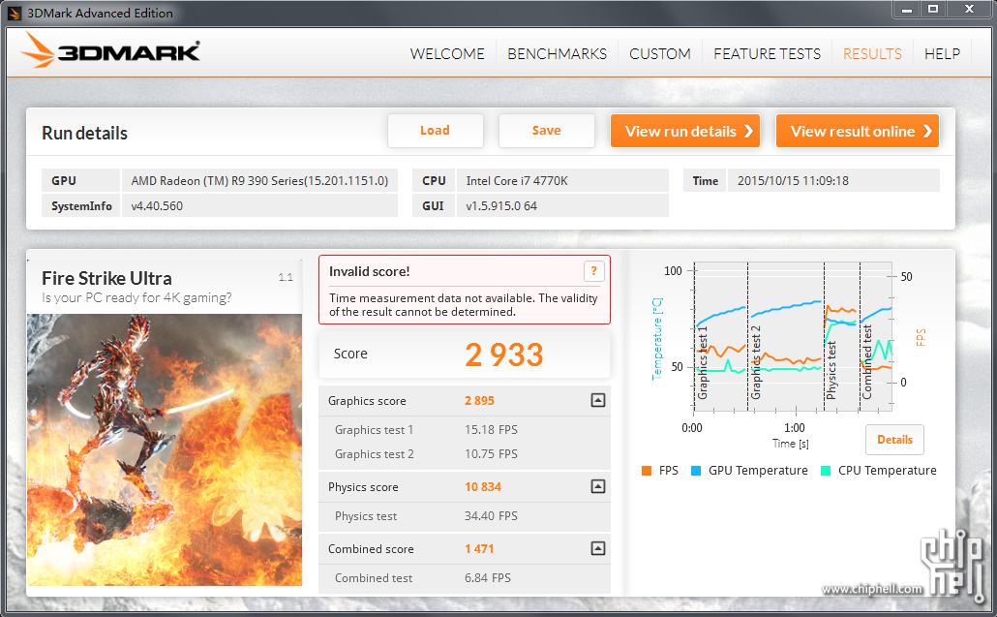Click the 3DMark logo in the header
The height and width of the screenshot is (617, 997).
(110, 51)
